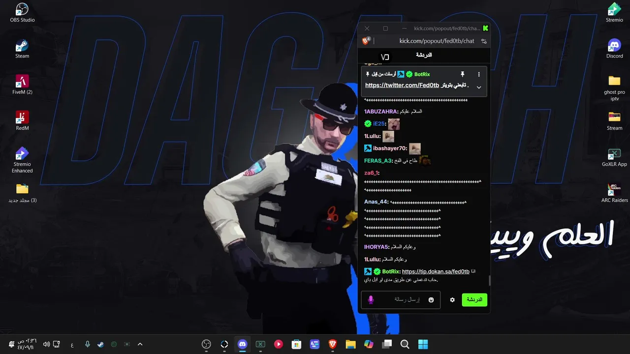Open GoXLR app from the taskbar
This screenshot has height=354, width=630.
click(x=260, y=344)
